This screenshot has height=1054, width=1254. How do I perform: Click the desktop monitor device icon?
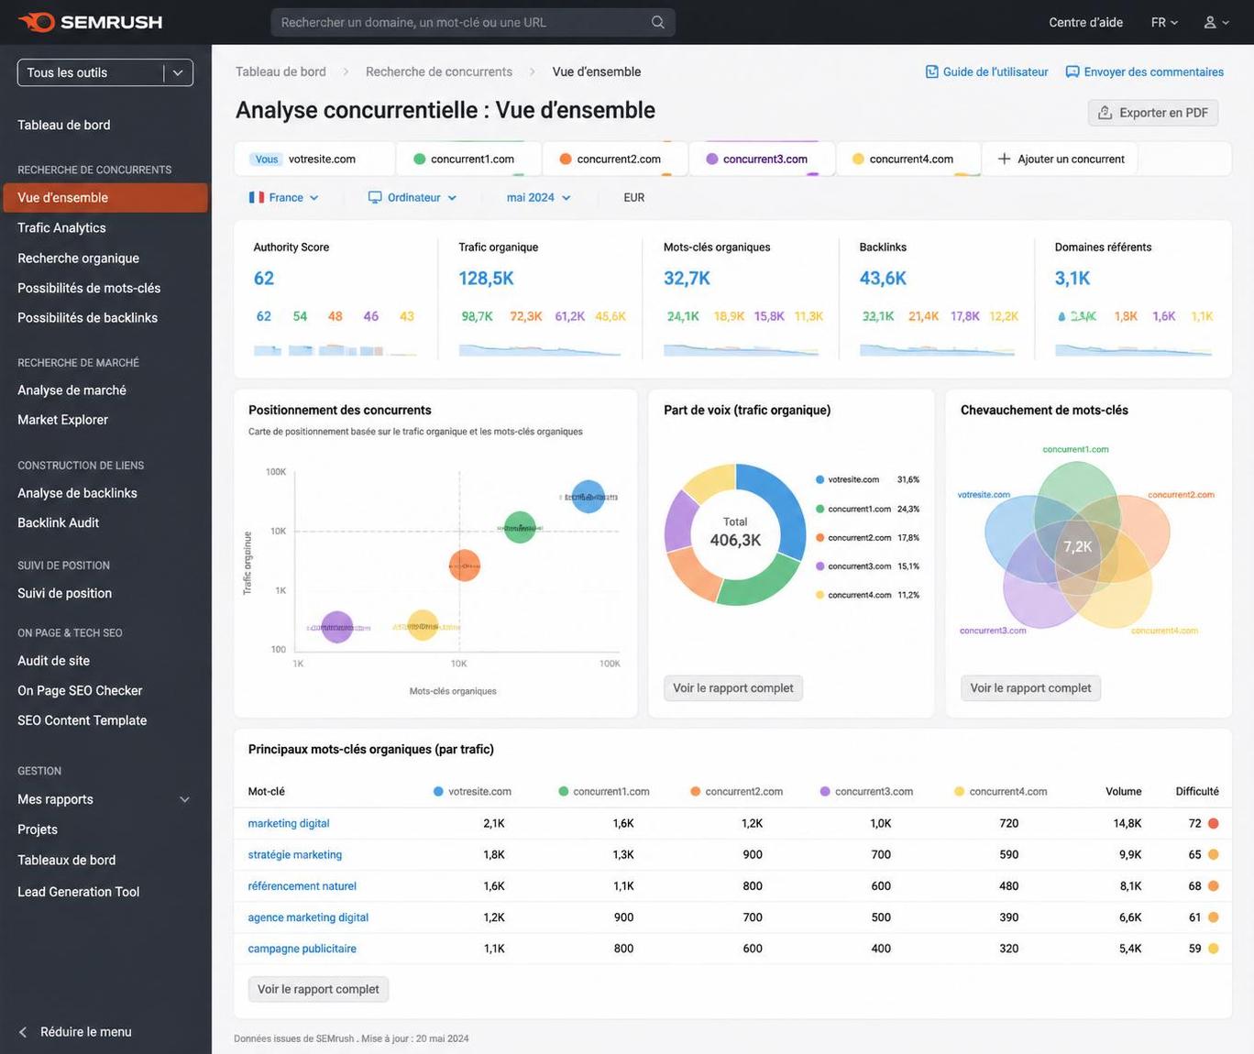[374, 197]
